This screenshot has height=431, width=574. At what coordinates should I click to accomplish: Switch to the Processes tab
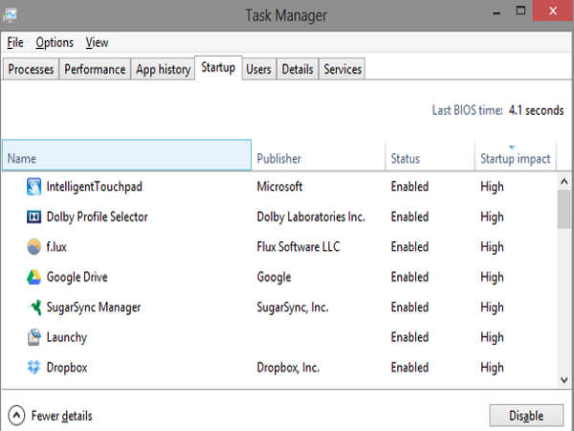click(32, 69)
